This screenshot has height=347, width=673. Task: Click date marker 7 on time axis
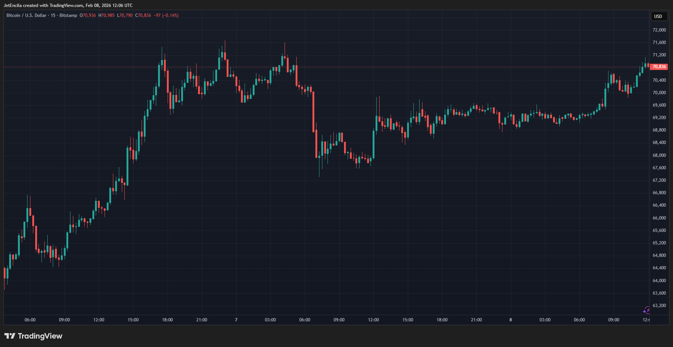236,320
